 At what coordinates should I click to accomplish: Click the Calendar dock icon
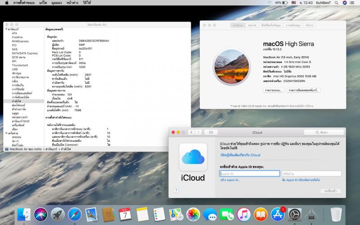pyautogui.click(x=125, y=214)
